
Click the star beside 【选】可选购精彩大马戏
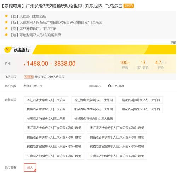click(x=6, y=35)
